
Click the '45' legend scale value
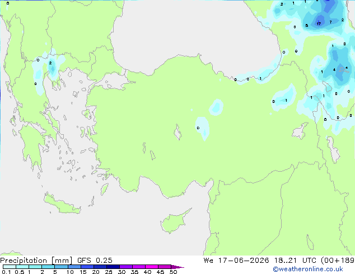pos(160,272)
